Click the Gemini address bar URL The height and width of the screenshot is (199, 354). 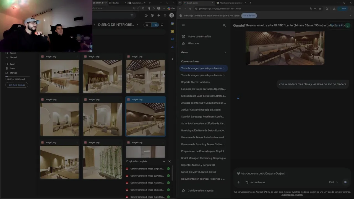[x=220, y=9]
